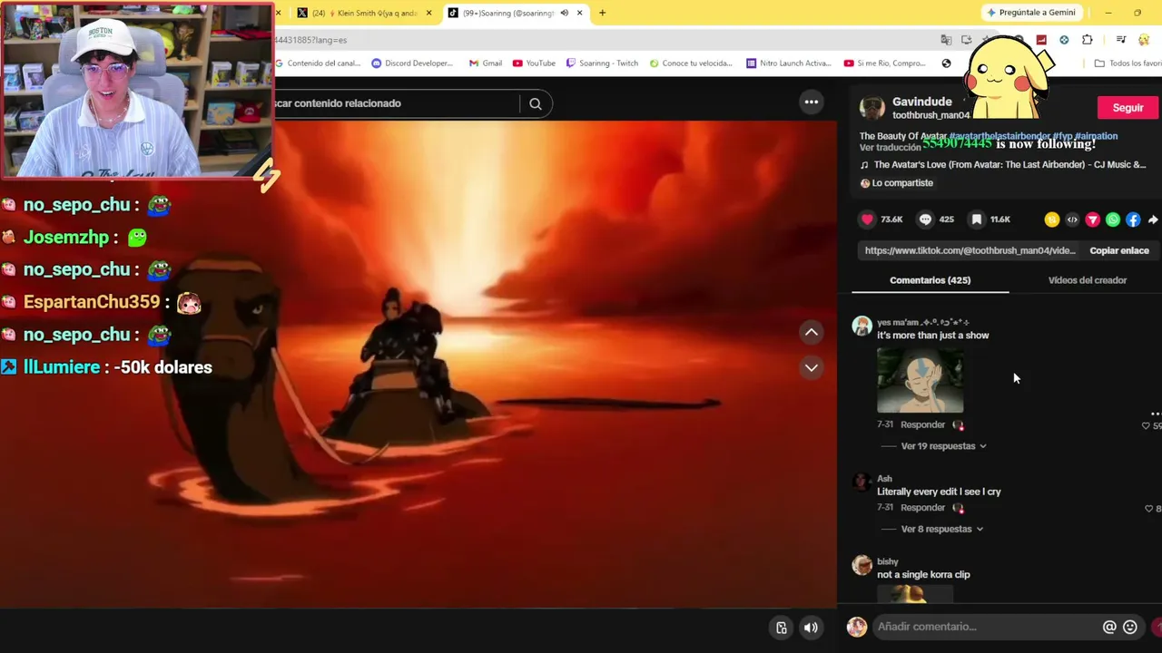The width and height of the screenshot is (1162, 653).
Task: Click the address bar URL text
Action: [310, 40]
